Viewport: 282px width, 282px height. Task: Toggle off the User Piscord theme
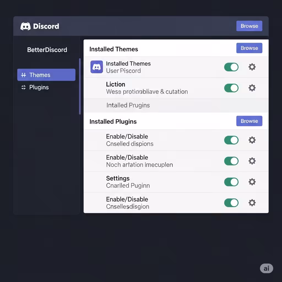click(231, 67)
